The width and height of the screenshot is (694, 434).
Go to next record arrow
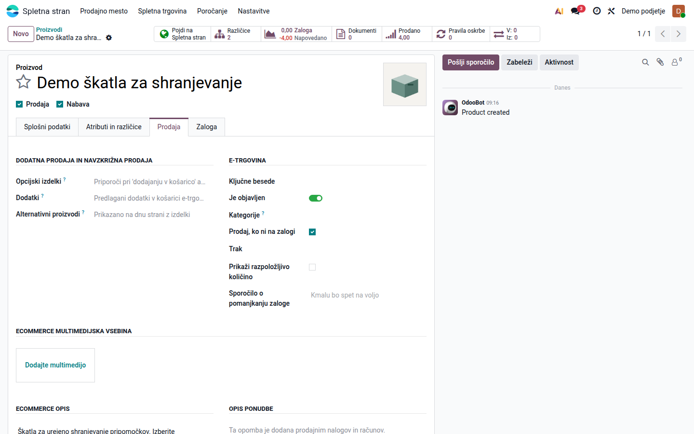(678, 34)
